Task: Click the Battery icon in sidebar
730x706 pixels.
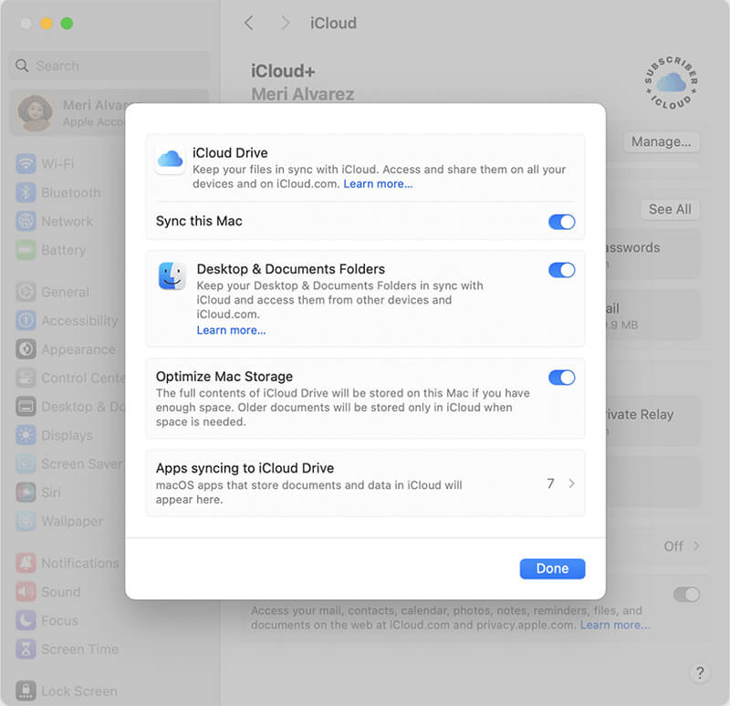Action: click(25, 250)
